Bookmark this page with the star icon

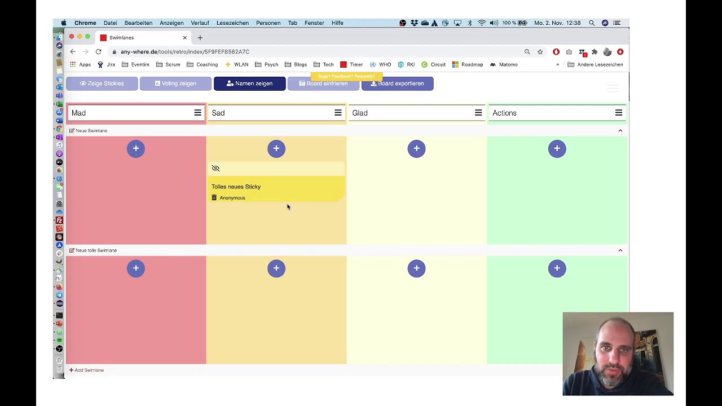pyautogui.click(x=540, y=52)
